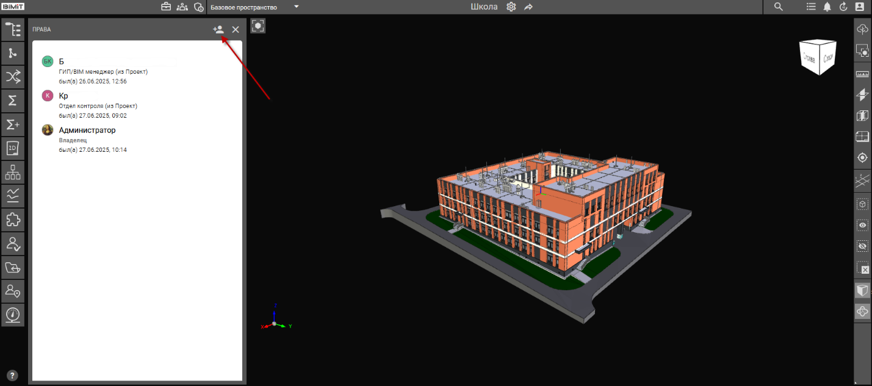
Task: Open the list menu icon in the top bar
Action: tap(811, 7)
